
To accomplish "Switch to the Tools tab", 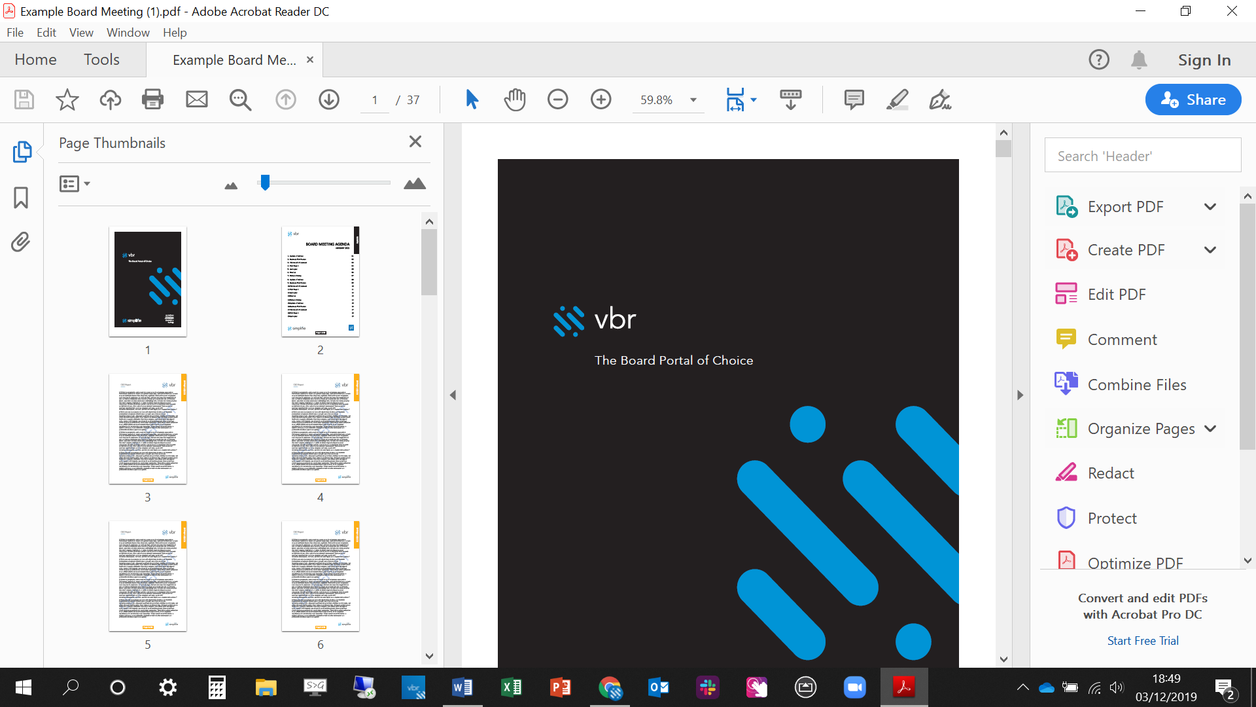I will pyautogui.click(x=101, y=60).
